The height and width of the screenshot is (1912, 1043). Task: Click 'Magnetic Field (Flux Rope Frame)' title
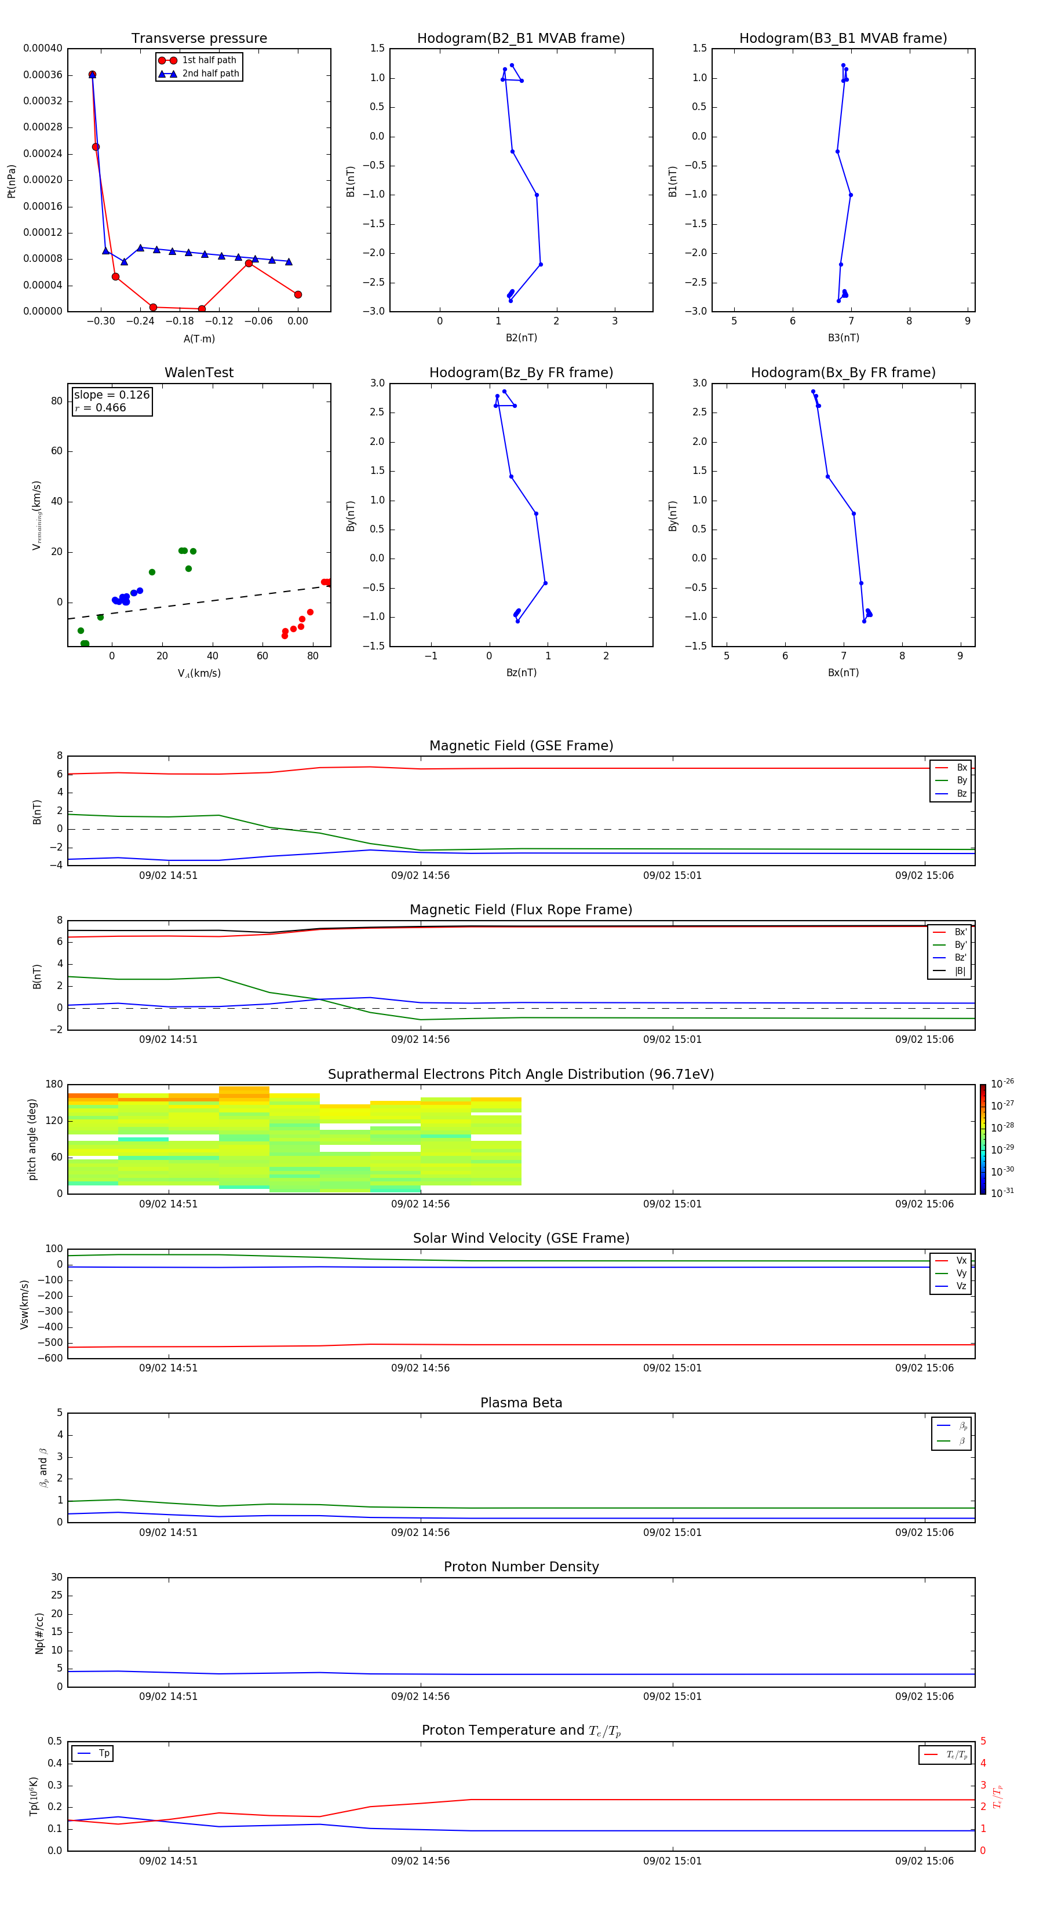point(521,910)
